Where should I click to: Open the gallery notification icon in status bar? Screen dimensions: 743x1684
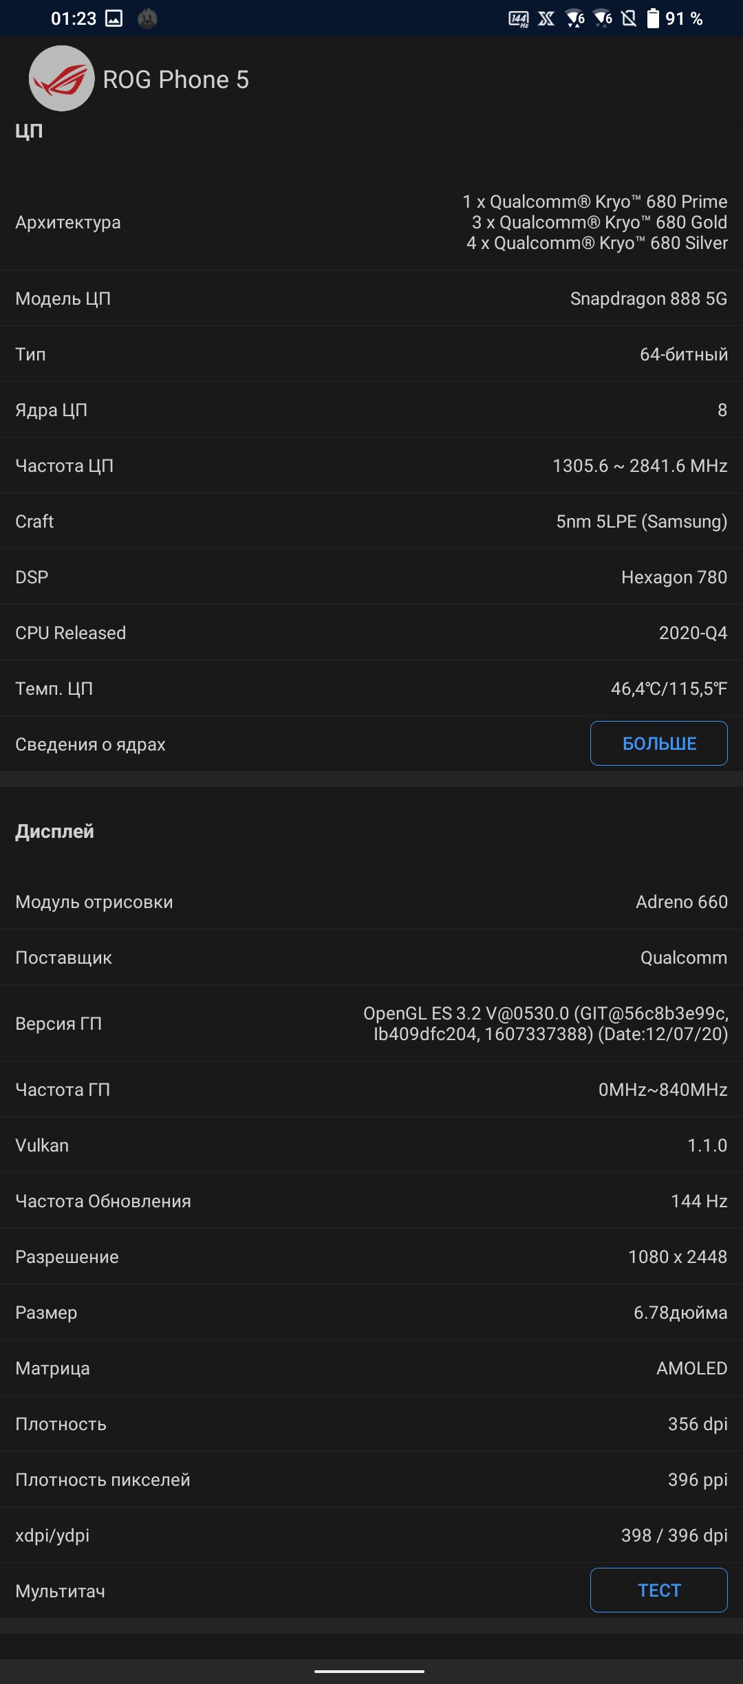114,19
